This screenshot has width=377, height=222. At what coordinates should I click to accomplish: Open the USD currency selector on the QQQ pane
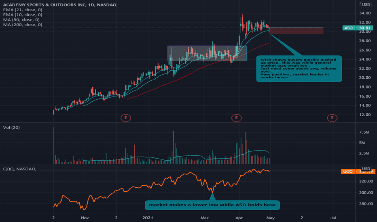tap(366, 168)
